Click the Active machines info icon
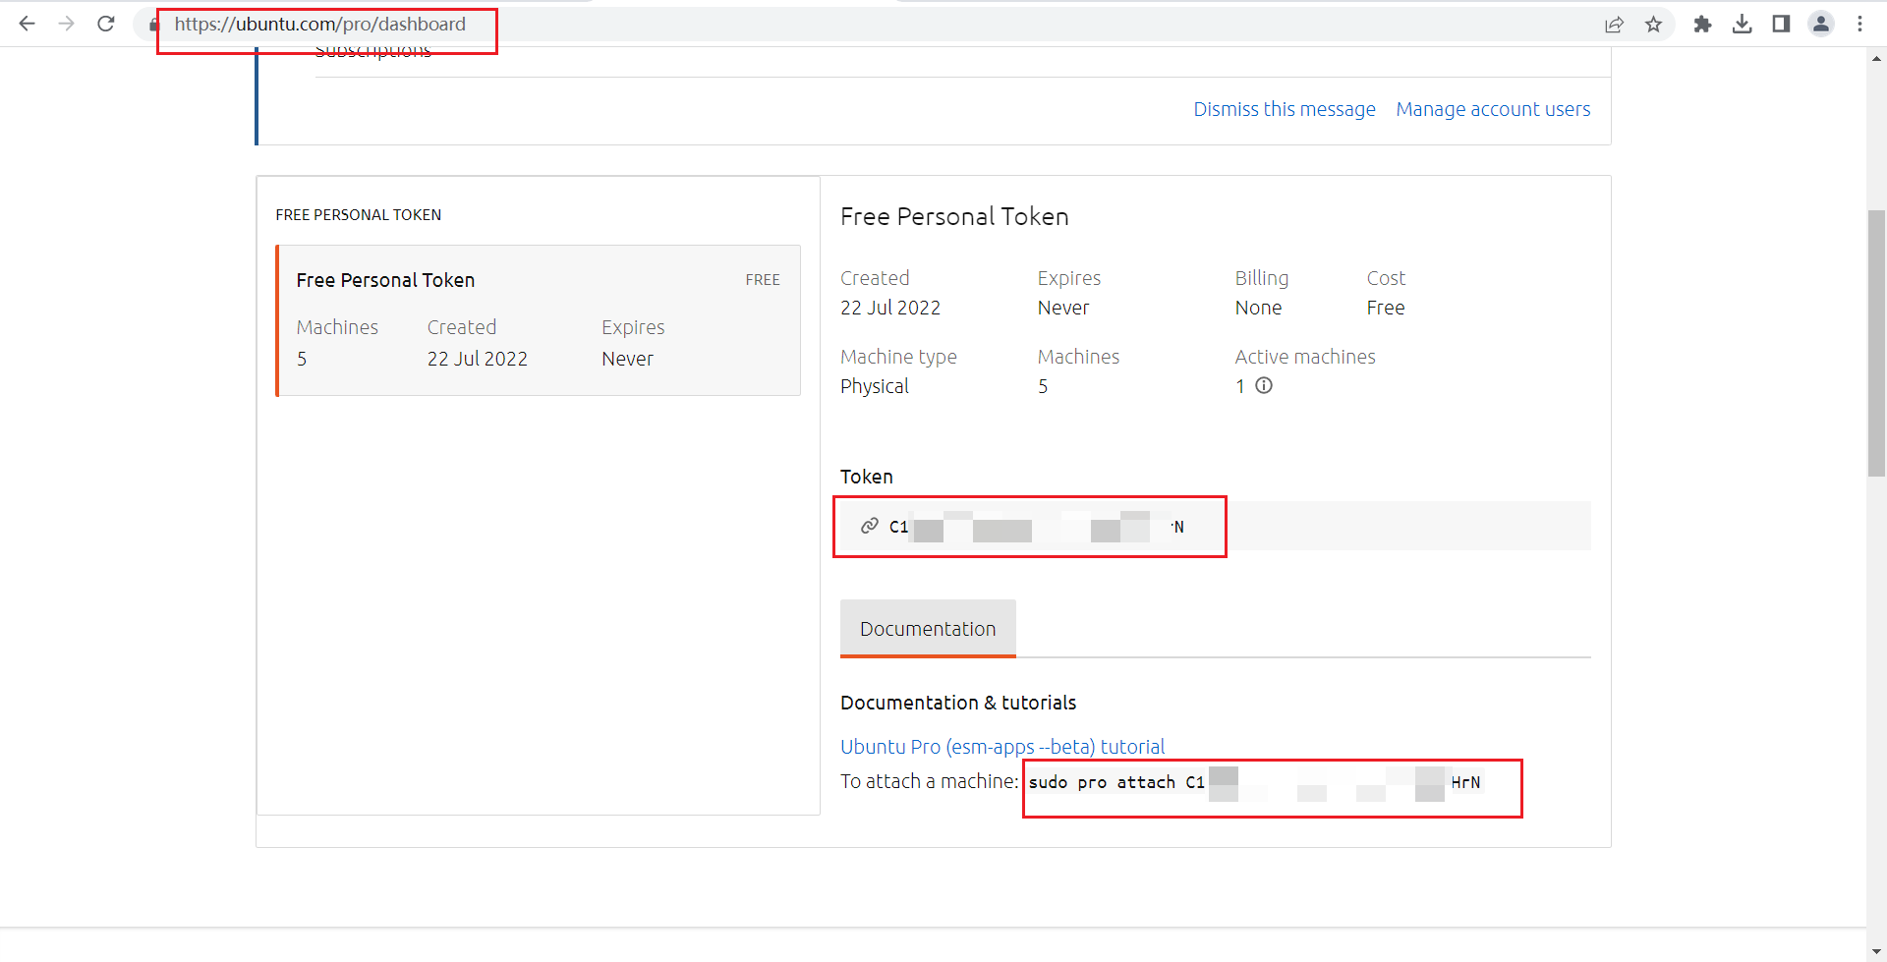Viewport: 1887px width, 962px height. pos(1264,385)
